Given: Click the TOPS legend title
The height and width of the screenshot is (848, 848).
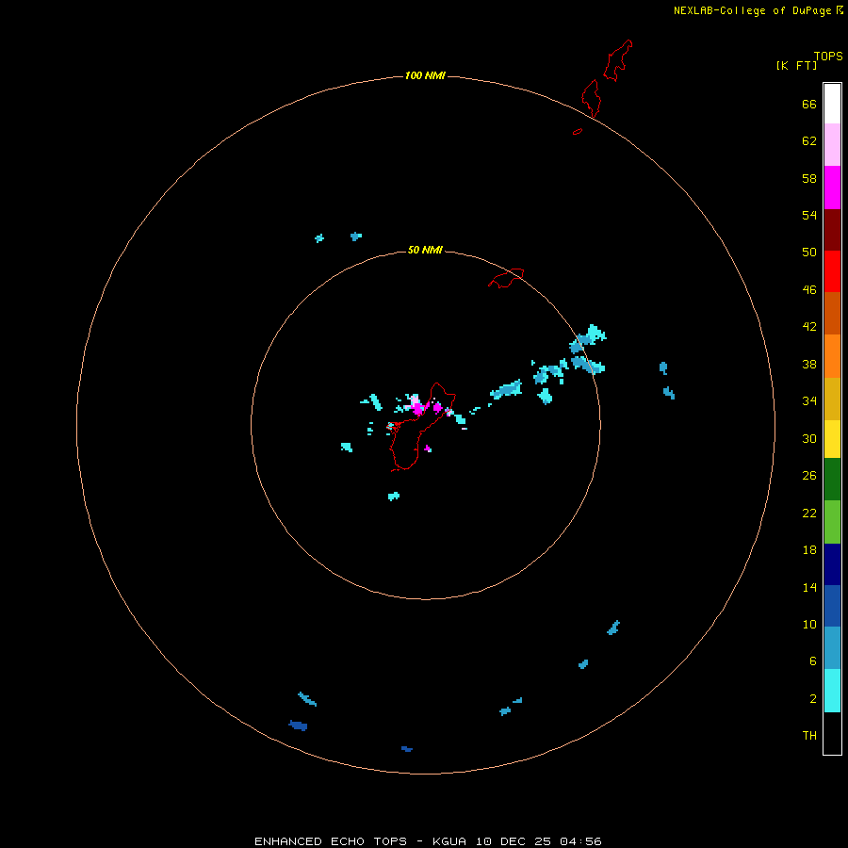Looking at the screenshot, I should pos(828,56).
